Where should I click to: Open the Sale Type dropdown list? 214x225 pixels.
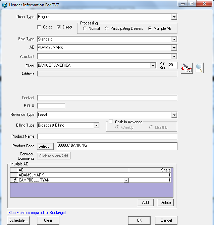[174, 39]
